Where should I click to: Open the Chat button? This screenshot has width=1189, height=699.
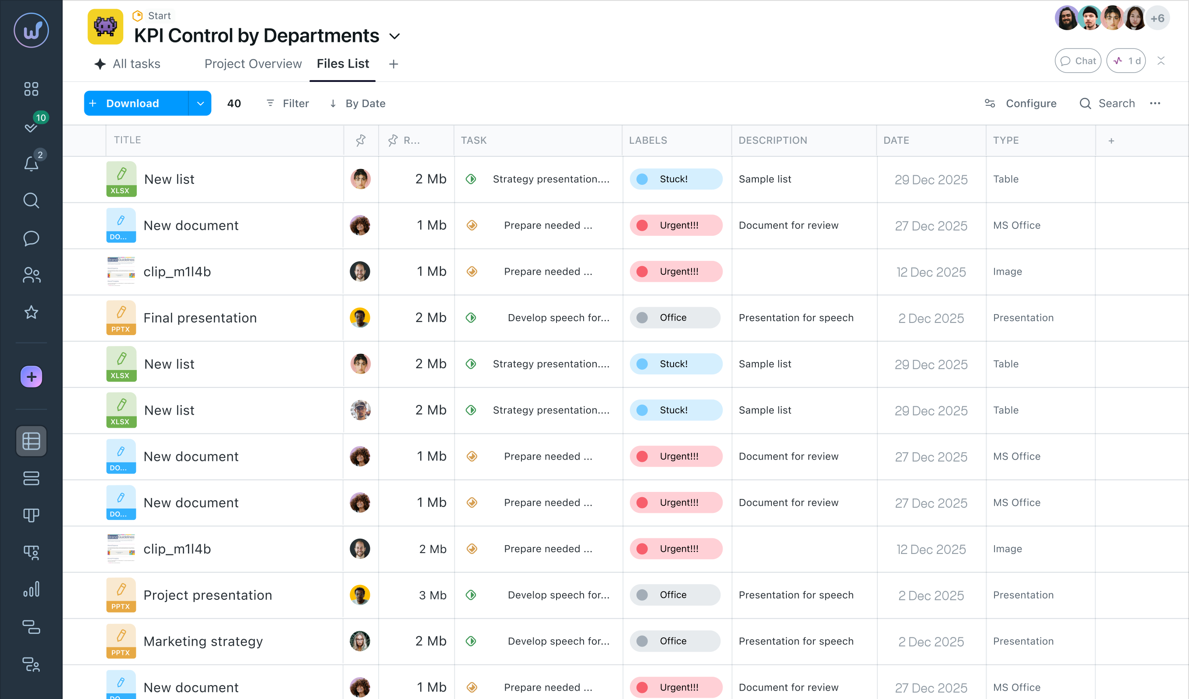1078,61
